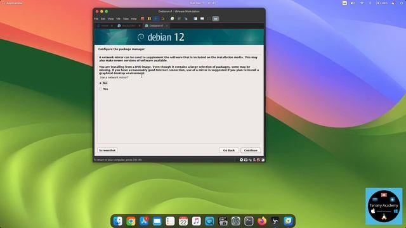Open the Applications menu at top left
This screenshot has width=406, height=228.
[13, 3]
